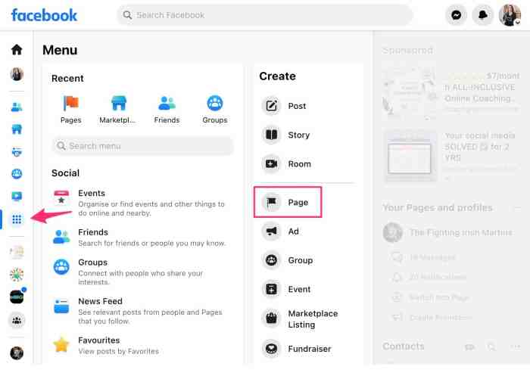Create a Fundraiser

pos(307,349)
